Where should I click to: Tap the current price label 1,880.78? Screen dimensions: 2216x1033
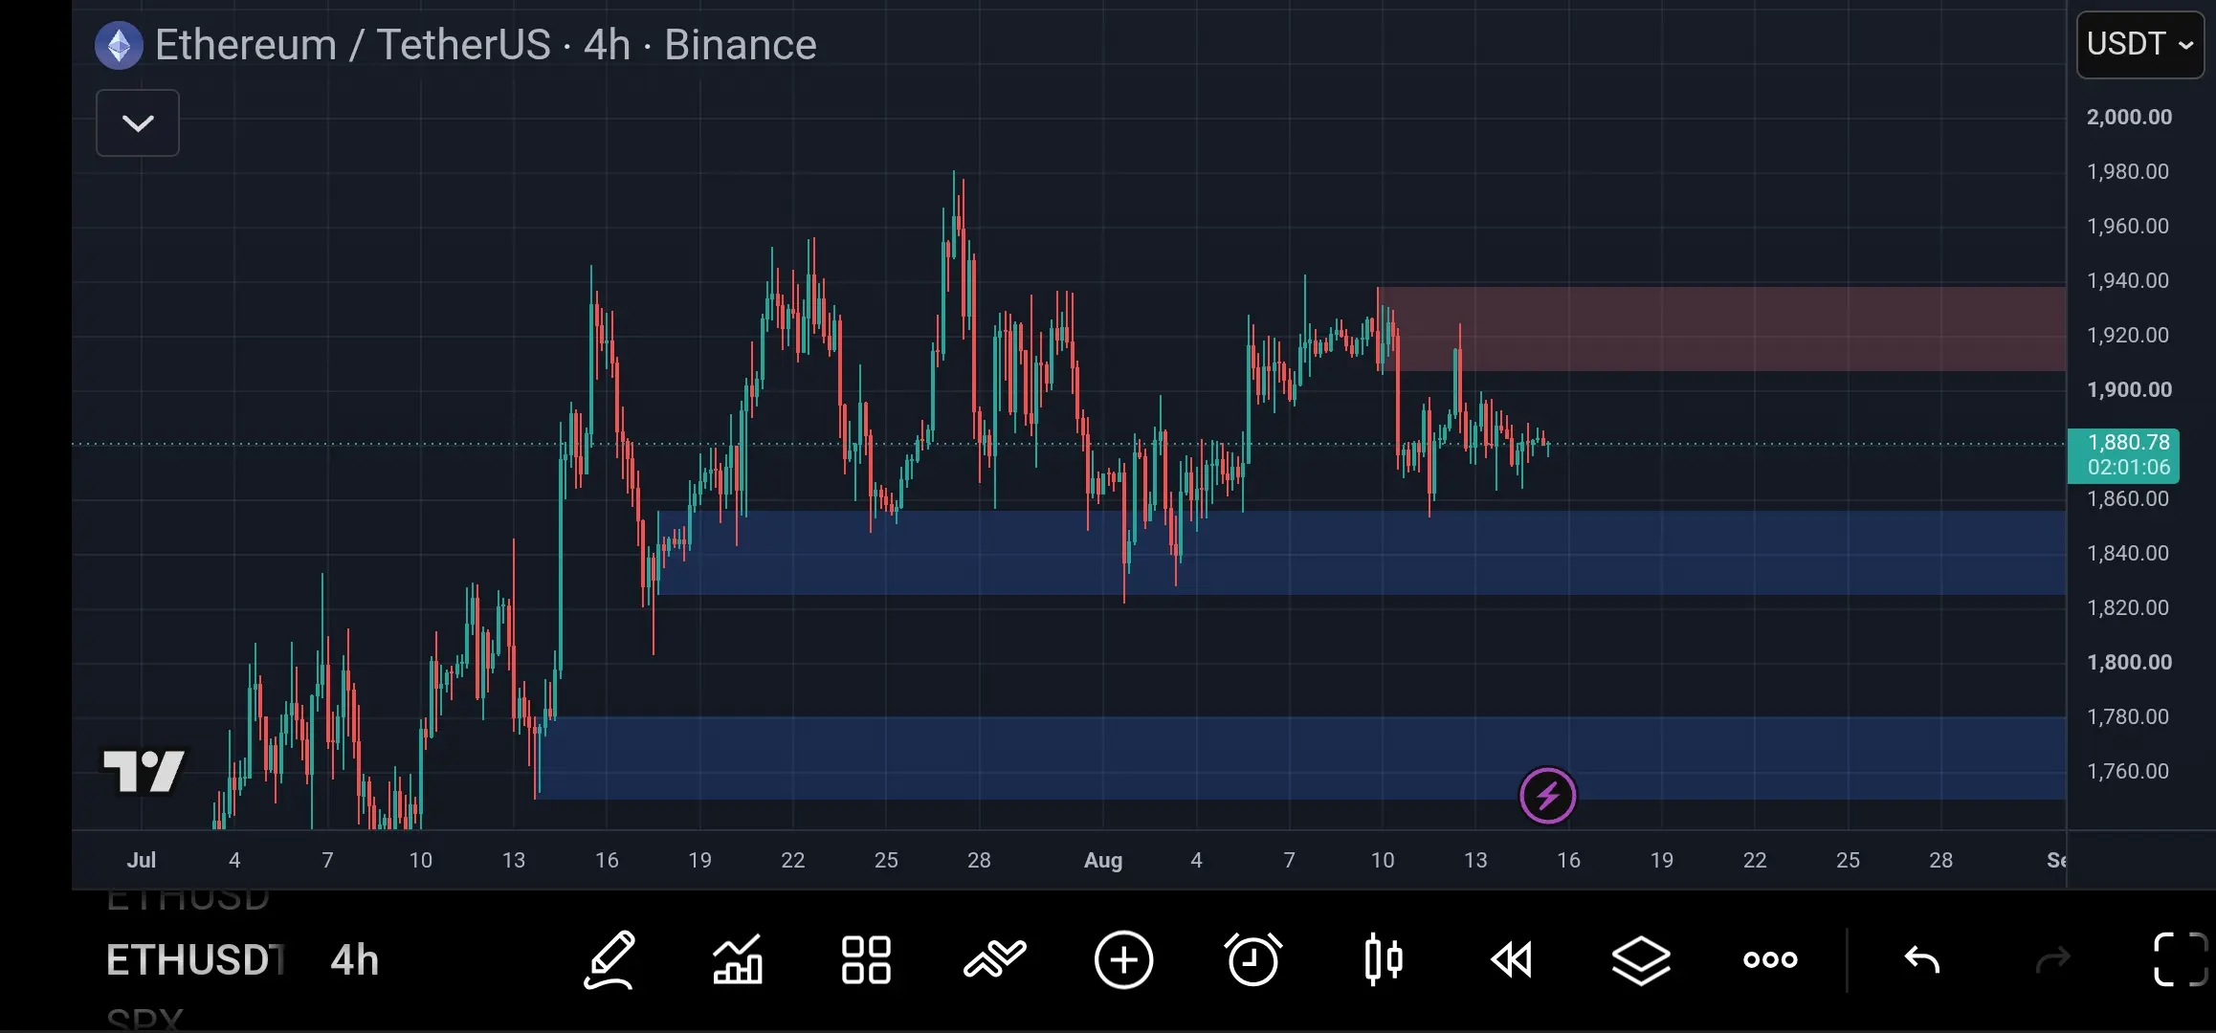tap(2123, 455)
